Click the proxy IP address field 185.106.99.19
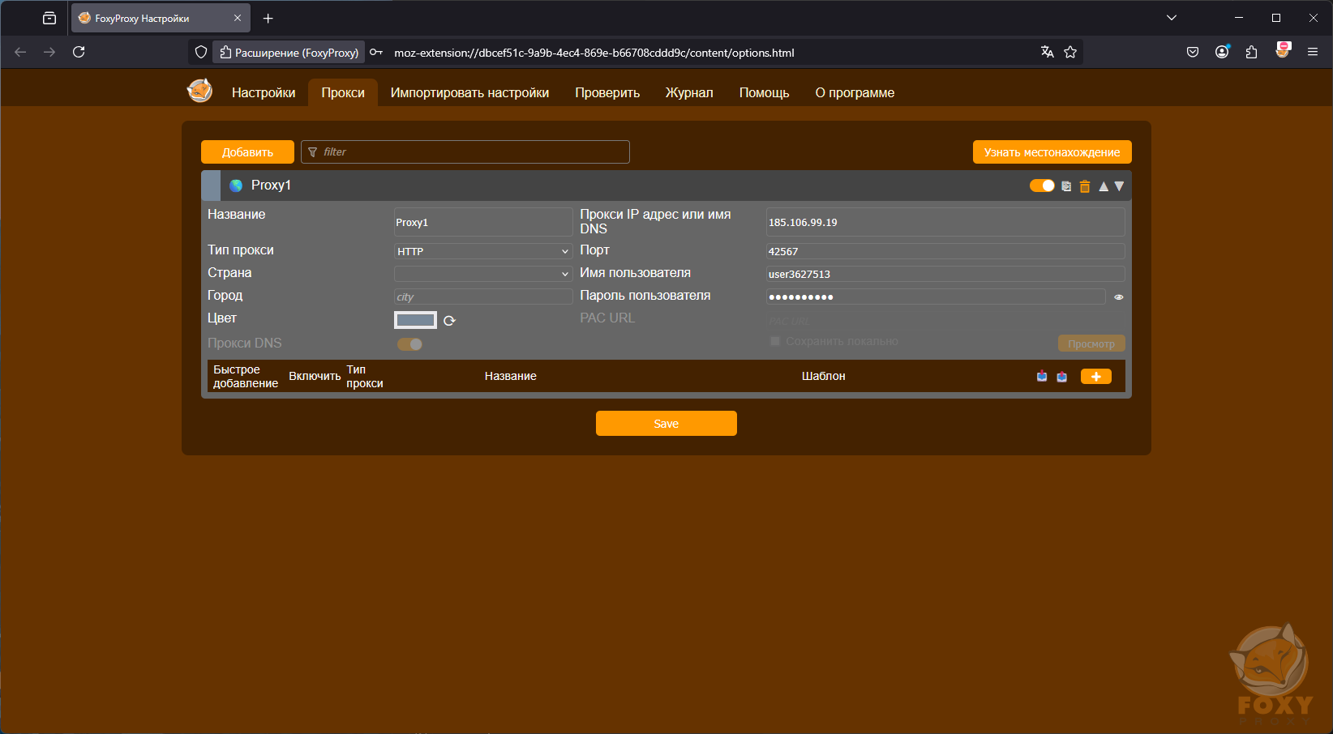 pyautogui.click(x=945, y=222)
